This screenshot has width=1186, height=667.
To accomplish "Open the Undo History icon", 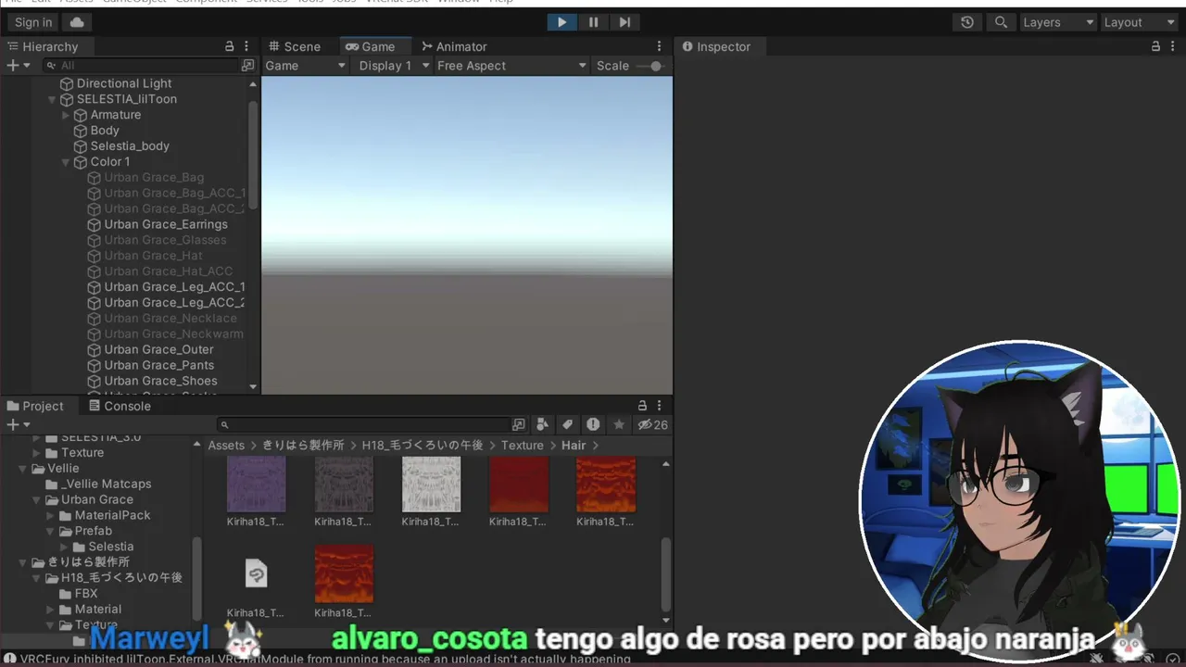I will [x=967, y=22].
